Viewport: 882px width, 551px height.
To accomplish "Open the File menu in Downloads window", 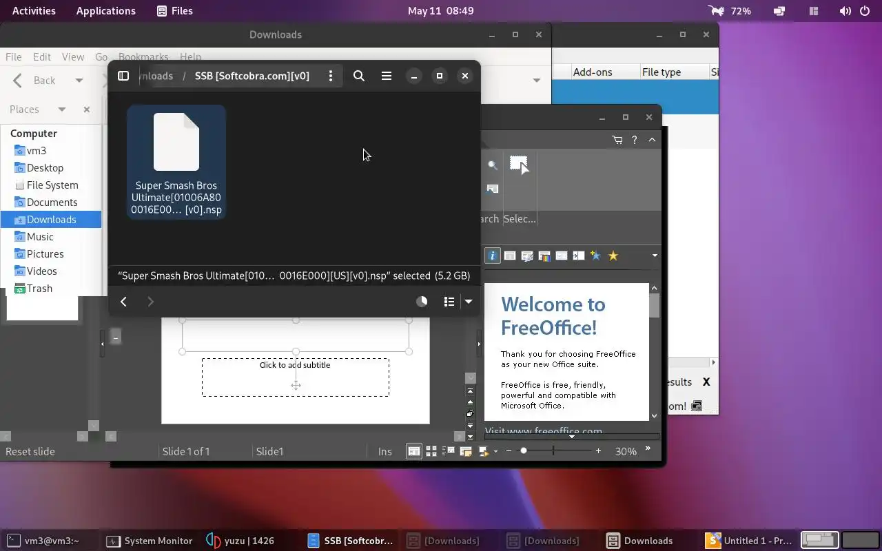I will pos(13,57).
